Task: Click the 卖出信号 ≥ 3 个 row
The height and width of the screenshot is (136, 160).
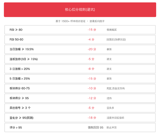Action: (x=80, y=108)
